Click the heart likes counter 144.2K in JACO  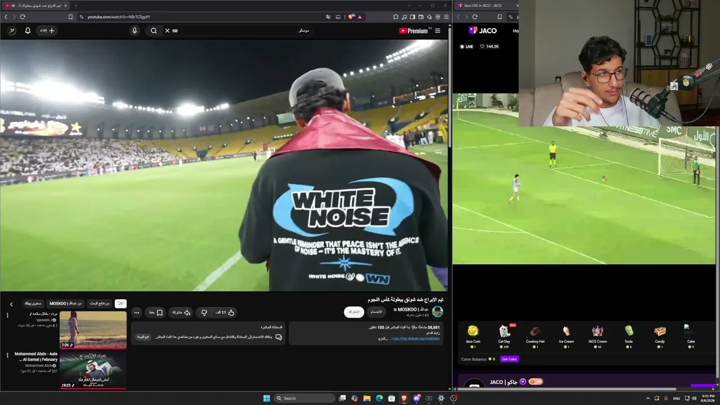pos(489,47)
